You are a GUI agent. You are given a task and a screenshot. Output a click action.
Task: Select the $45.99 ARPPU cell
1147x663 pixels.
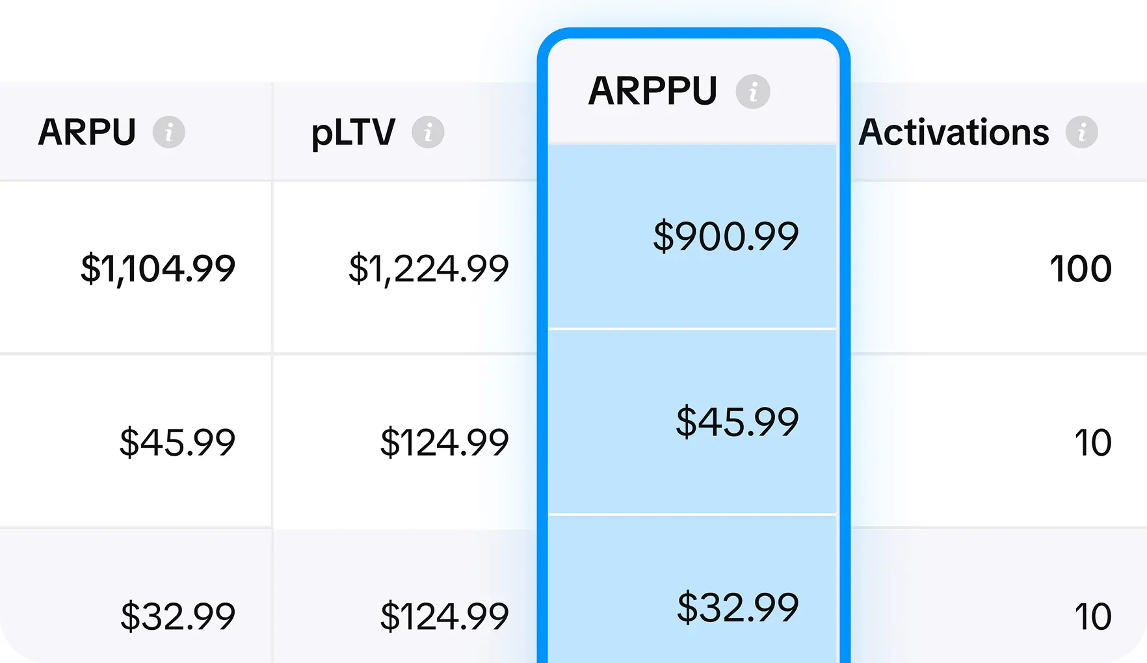click(x=737, y=421)
